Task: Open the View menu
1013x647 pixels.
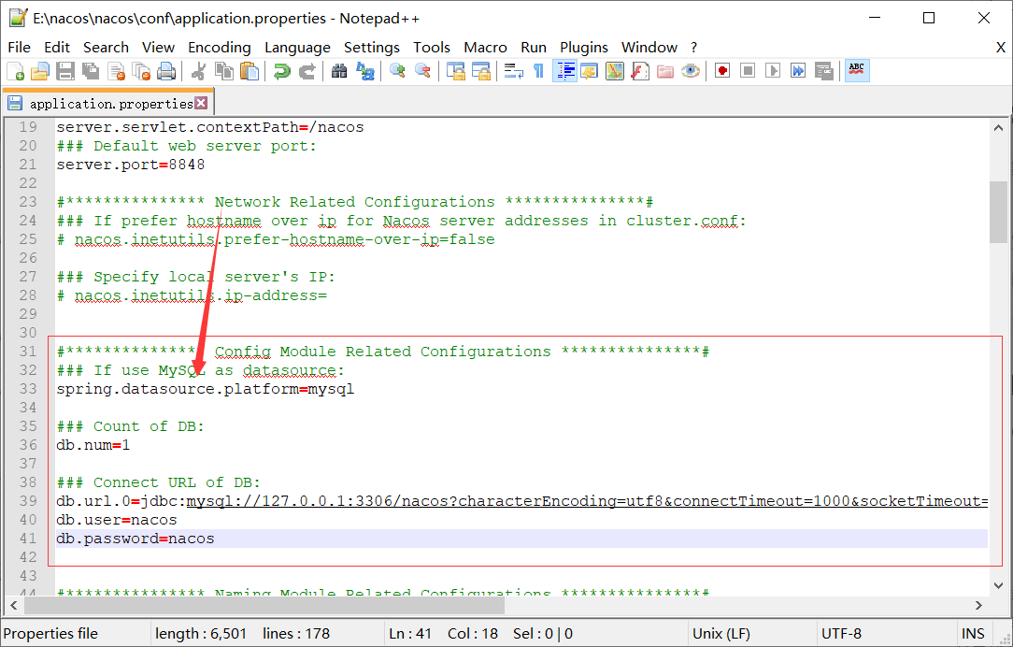Action: point(158,47)
